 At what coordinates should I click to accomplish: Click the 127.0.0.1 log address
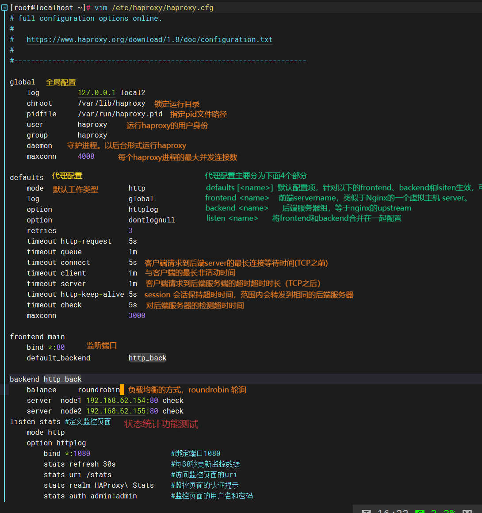[x=96, y=92]
